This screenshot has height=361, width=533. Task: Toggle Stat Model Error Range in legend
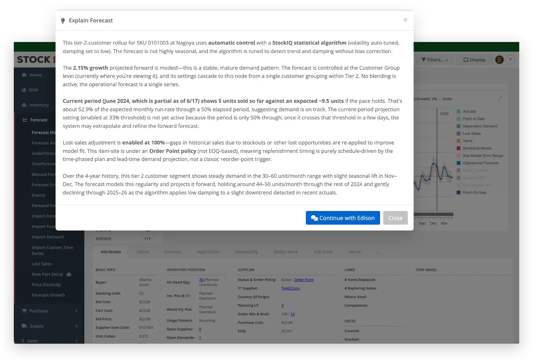pos(480,156)
